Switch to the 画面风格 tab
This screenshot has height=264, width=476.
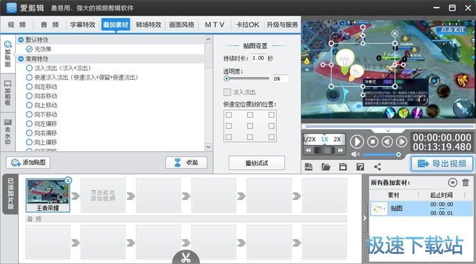pos(182,25)
